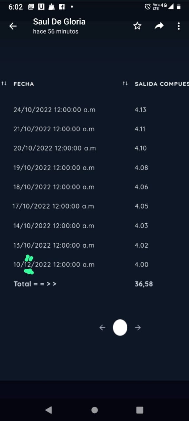Open the three-dot overflow menu
This screenshot has height=421, width=189.
pos(178,26)
